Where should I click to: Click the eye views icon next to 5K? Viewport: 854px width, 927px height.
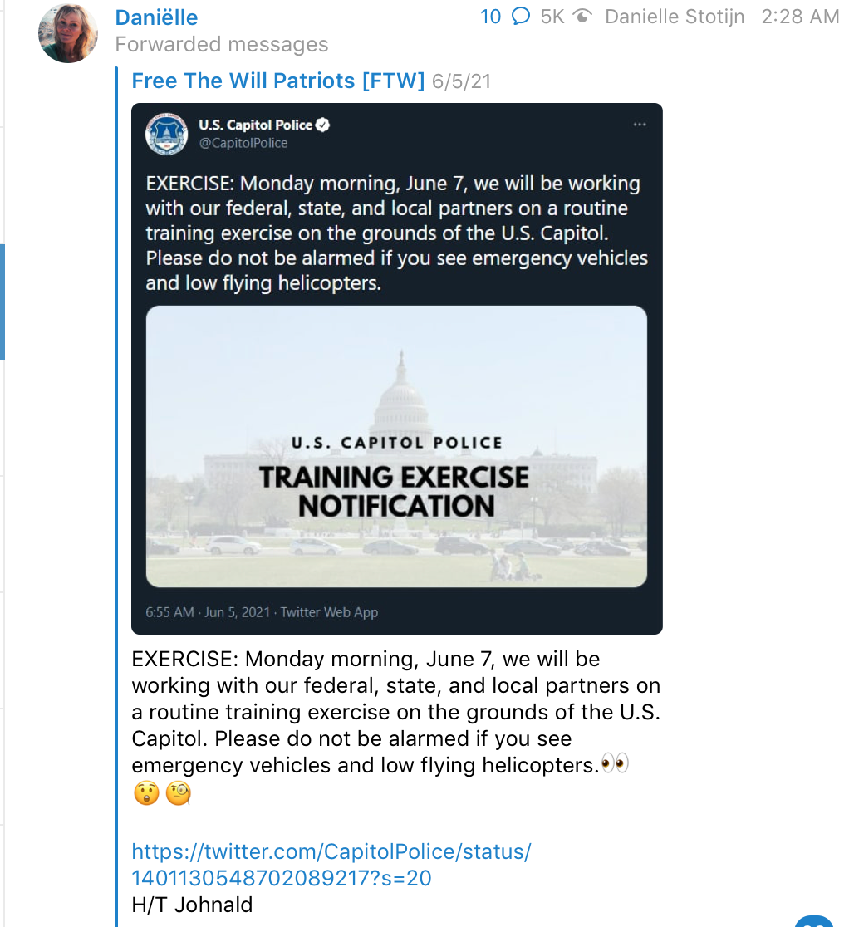(x=582, y=16)
